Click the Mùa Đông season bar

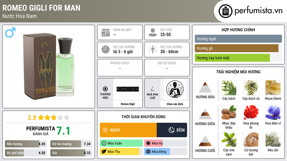click(165, 151)
